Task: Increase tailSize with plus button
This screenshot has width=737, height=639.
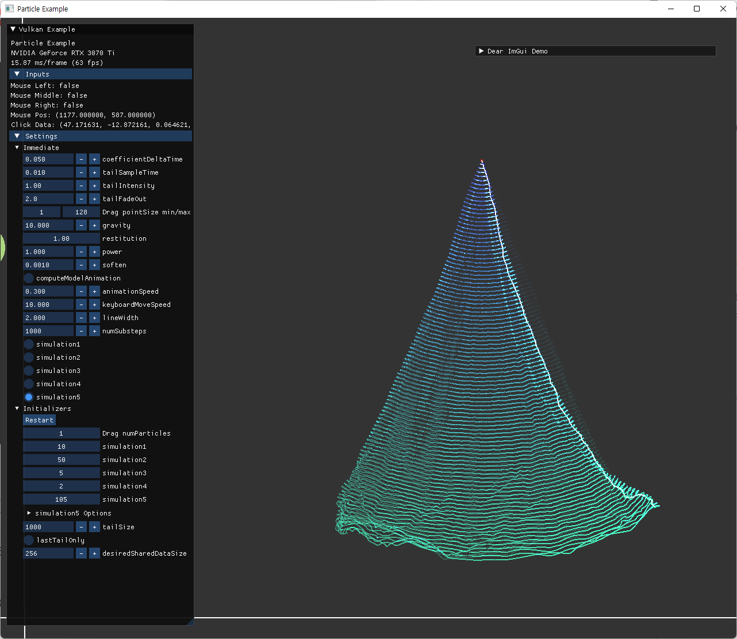Action: [x=94, y=527]
